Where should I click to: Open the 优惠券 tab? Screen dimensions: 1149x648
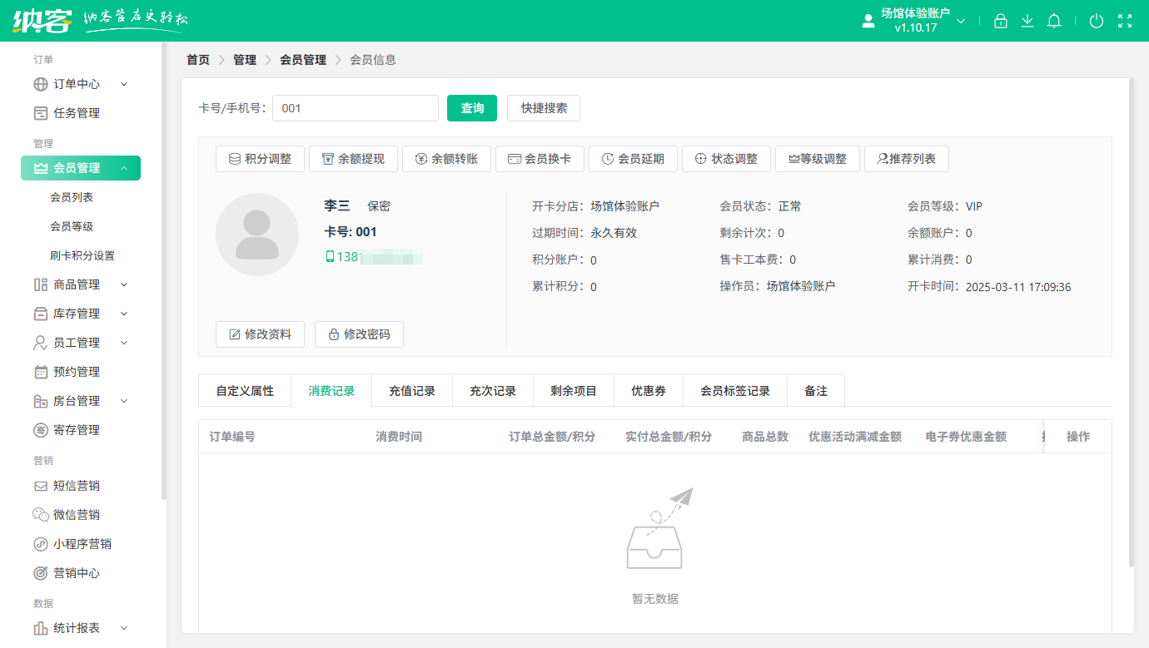649,390
